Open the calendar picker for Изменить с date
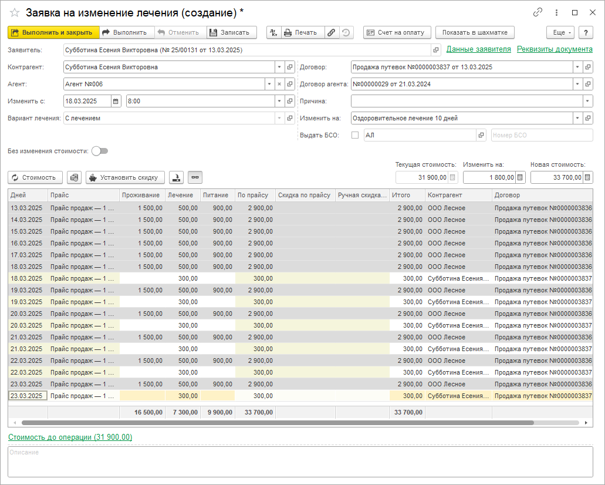 point(116,101)
